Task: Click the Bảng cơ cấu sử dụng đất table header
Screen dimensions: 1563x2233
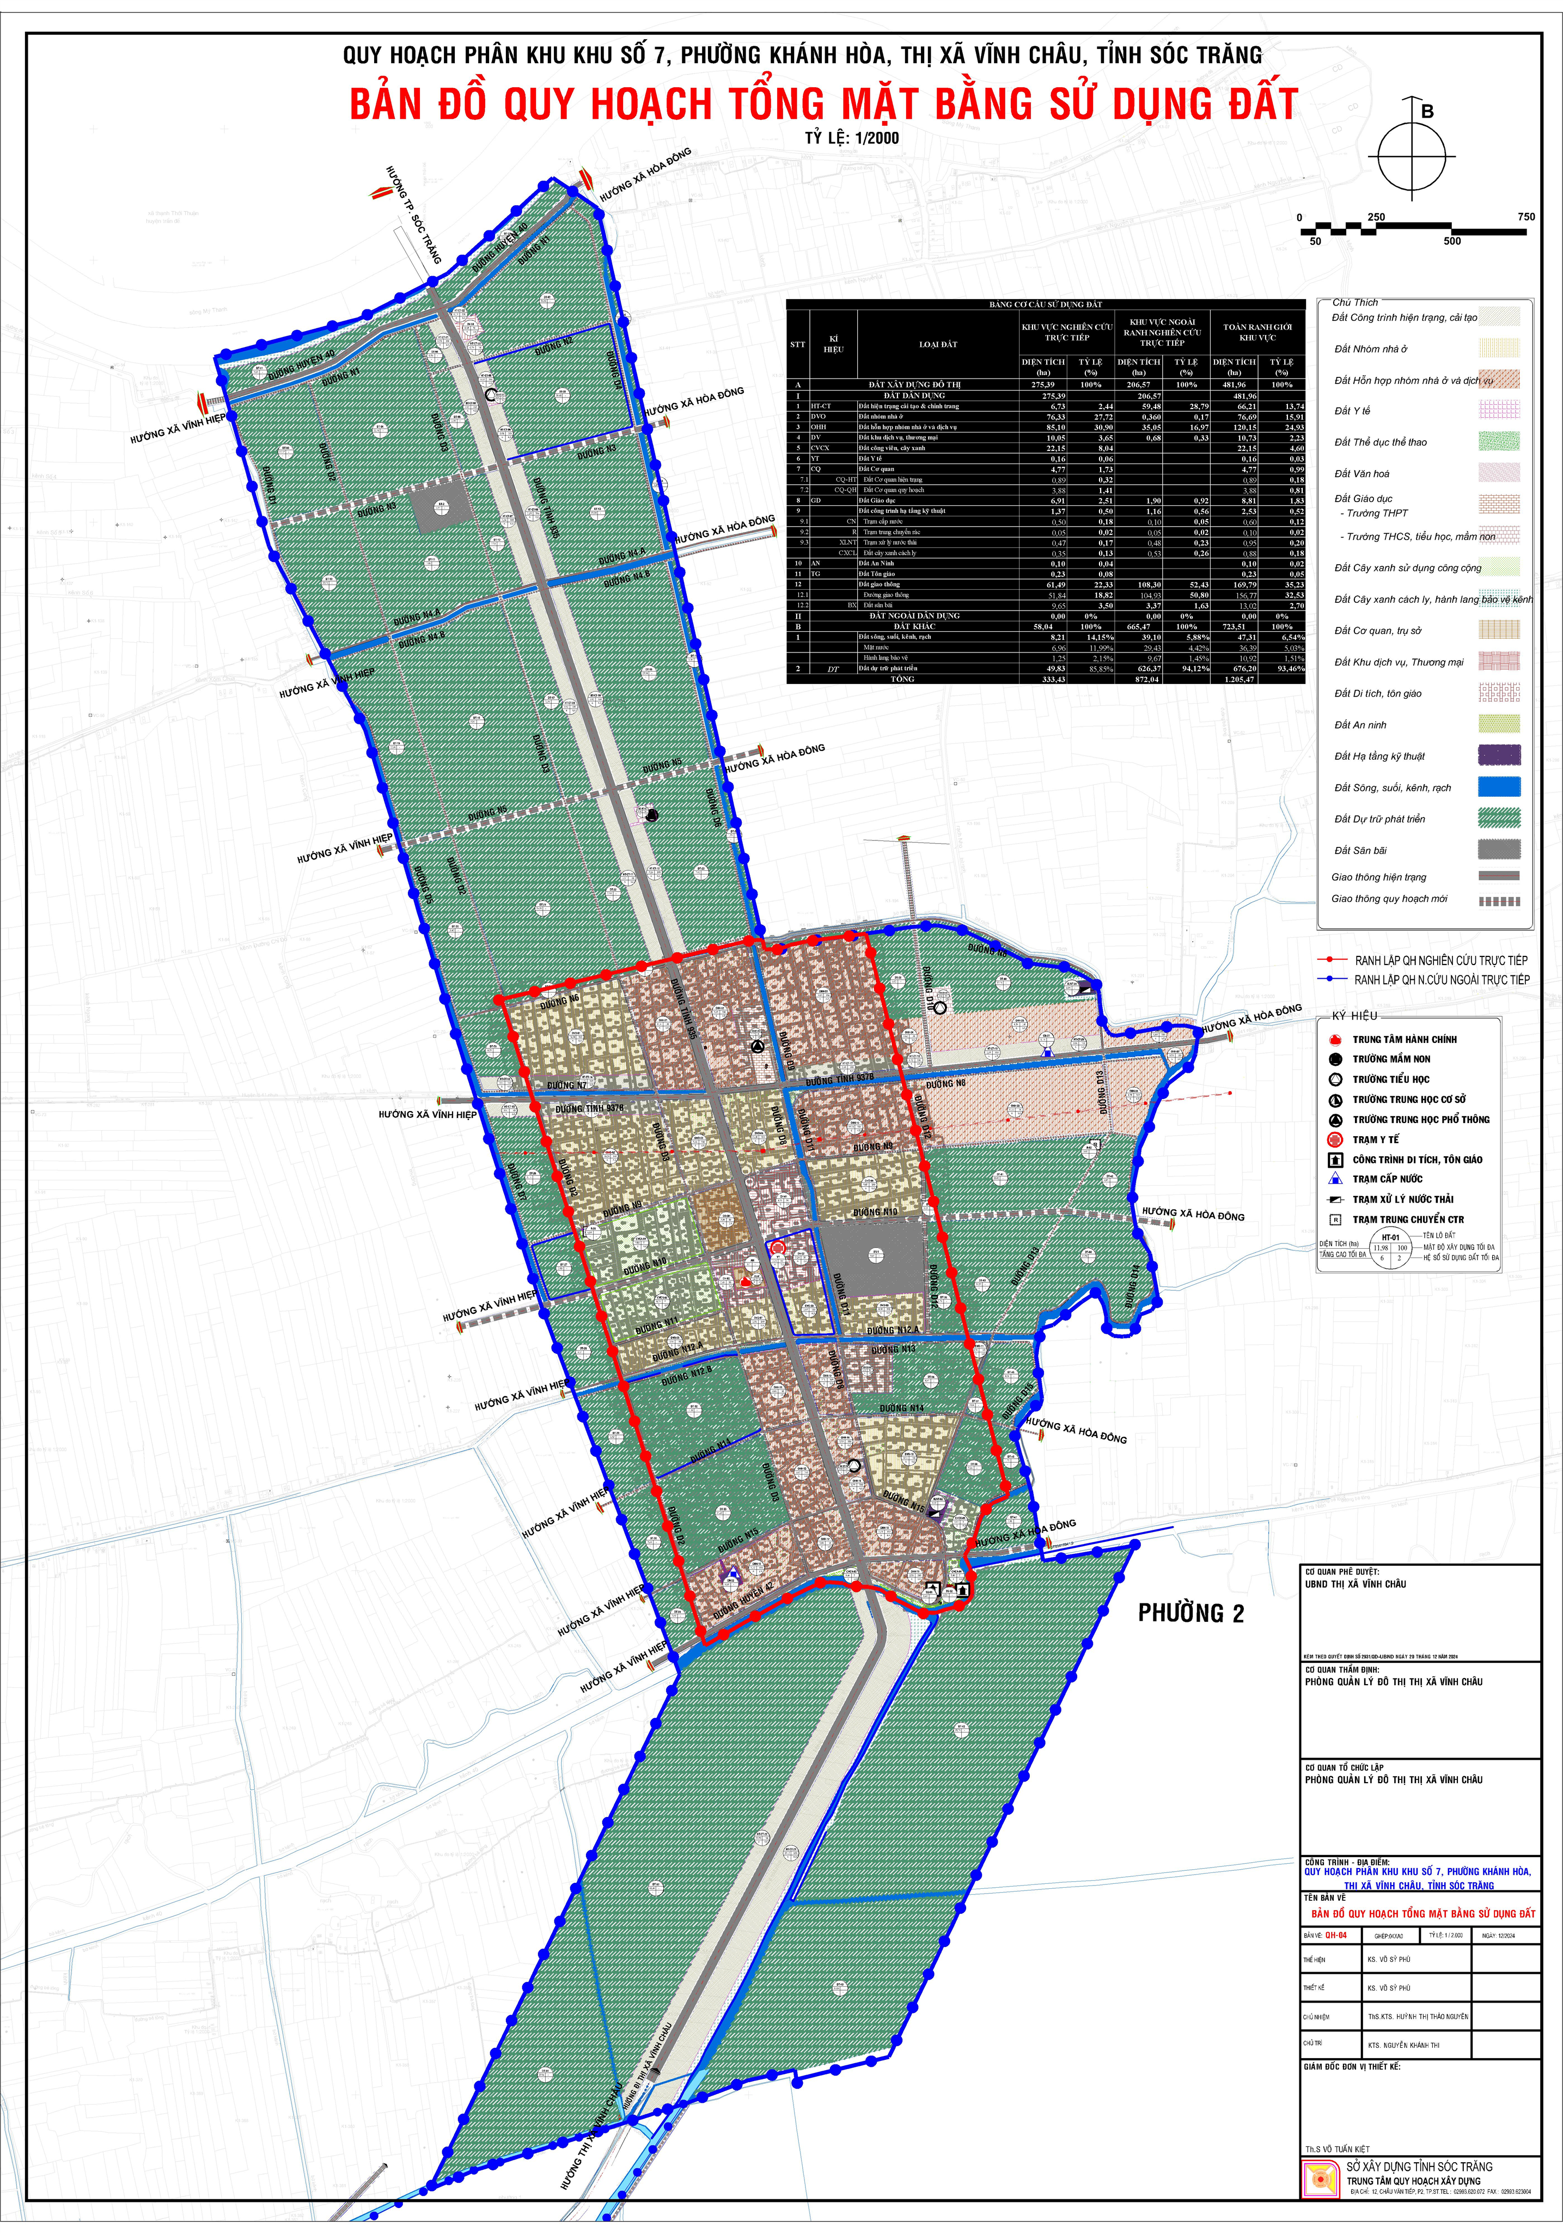Action: pyautogui.click(x=1045, y=304)
